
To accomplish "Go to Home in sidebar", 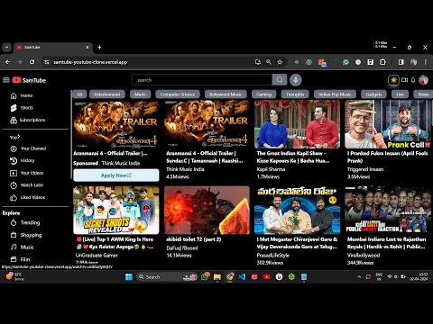I will (x=22, y=95).
